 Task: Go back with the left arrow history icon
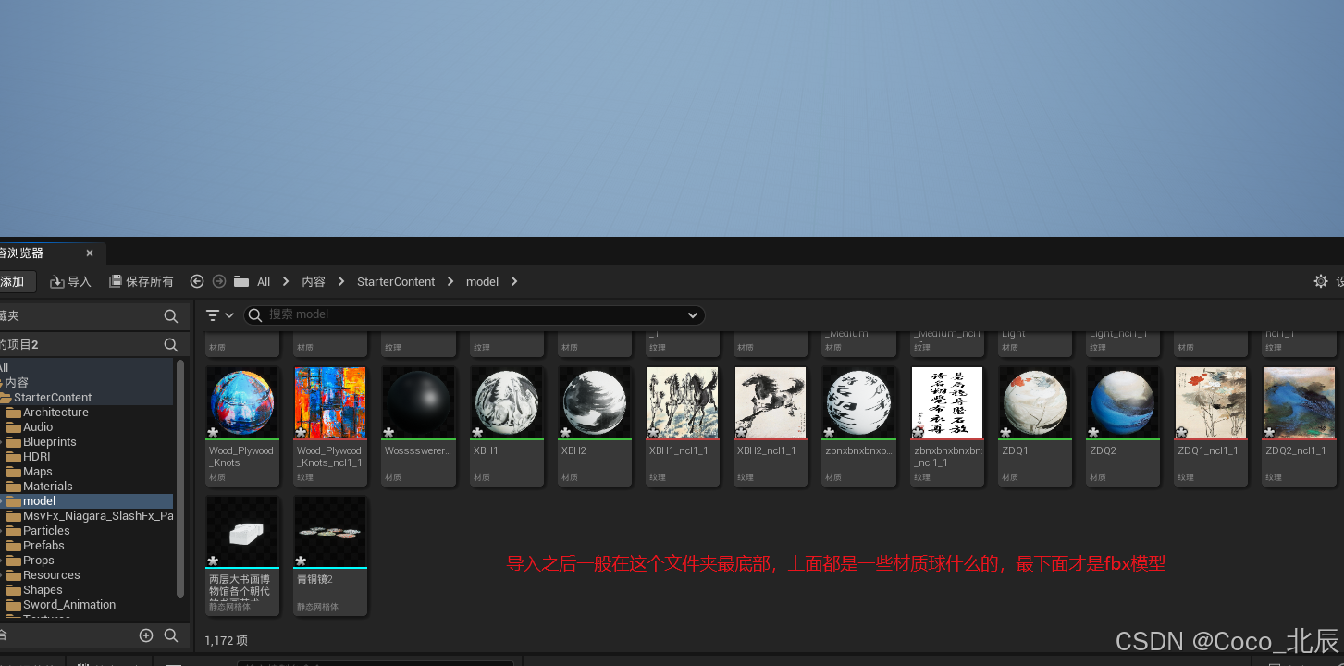pyautogui.click(x=197, y=281)
